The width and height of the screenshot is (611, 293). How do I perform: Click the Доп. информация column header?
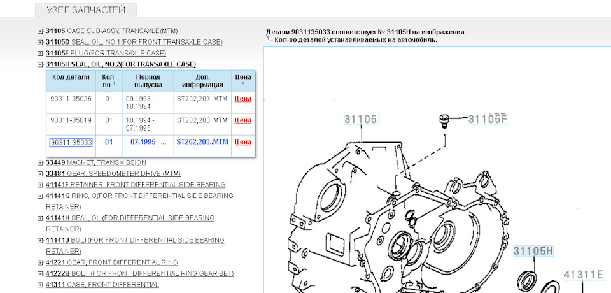202,81
